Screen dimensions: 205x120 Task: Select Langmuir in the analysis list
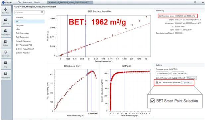point(20,25)
